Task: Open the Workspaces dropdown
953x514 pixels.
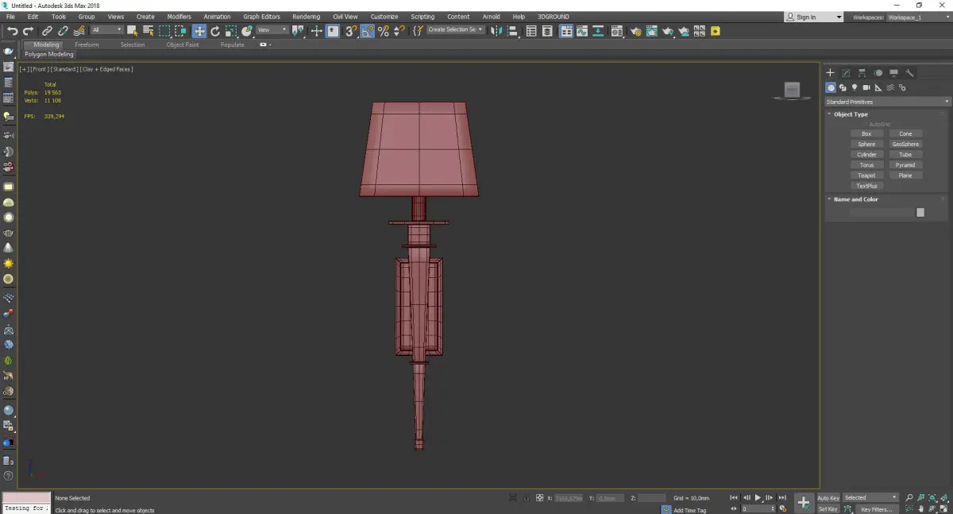Action: tap(918, 17)
